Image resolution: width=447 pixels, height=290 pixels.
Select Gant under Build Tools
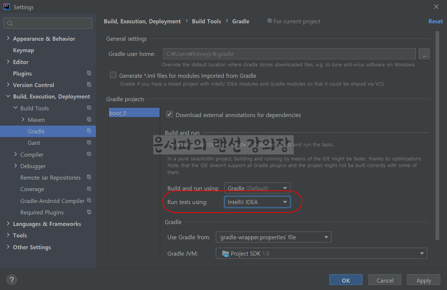pos(34,143)
